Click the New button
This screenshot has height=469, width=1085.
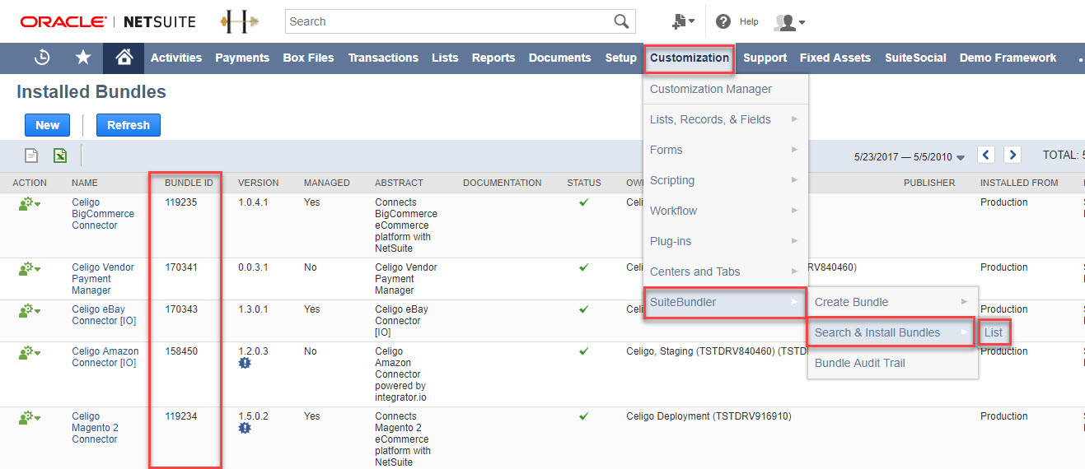(x=47, y=125)
